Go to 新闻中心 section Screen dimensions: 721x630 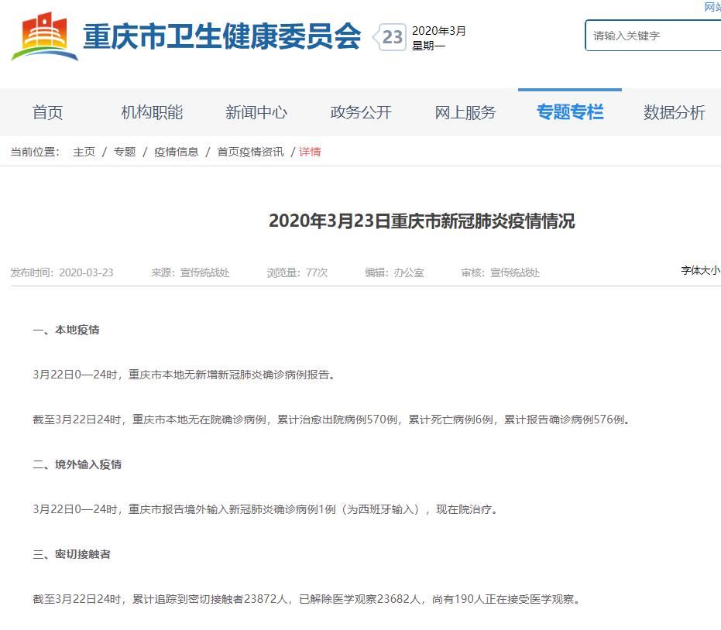tap(256, 112)
